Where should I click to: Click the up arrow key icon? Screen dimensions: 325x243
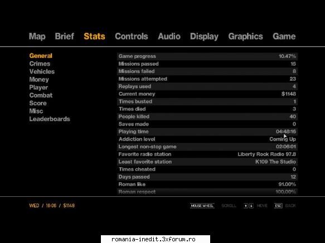246,206
